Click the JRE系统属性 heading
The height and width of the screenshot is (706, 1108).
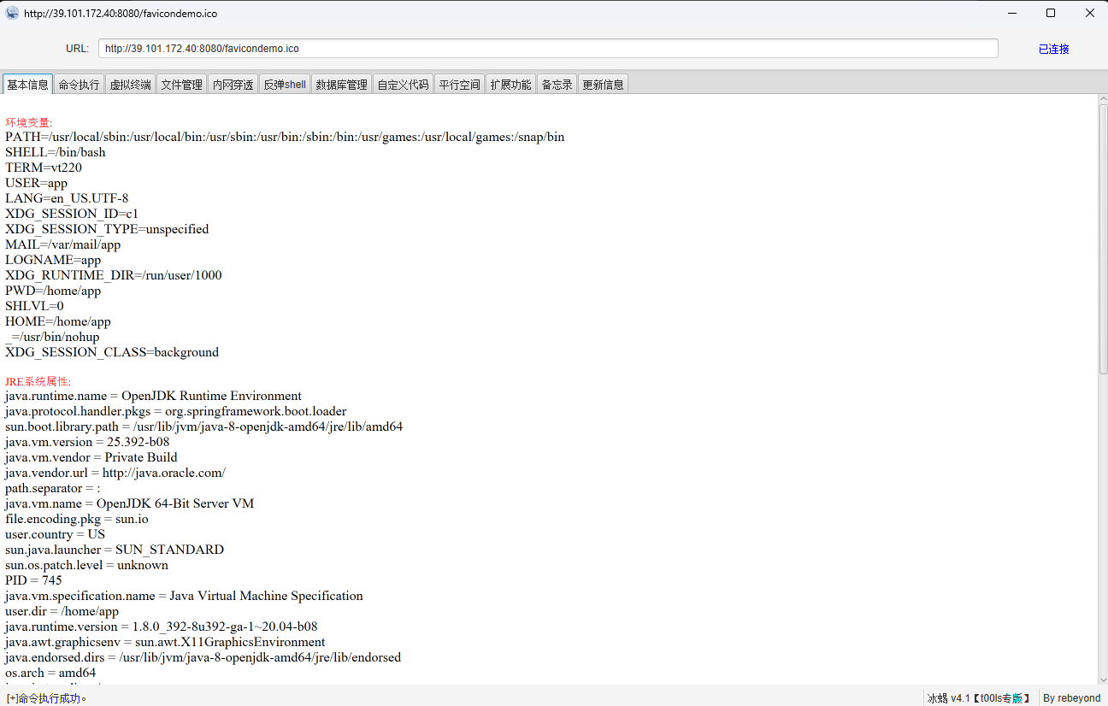[x=38, y=381]
